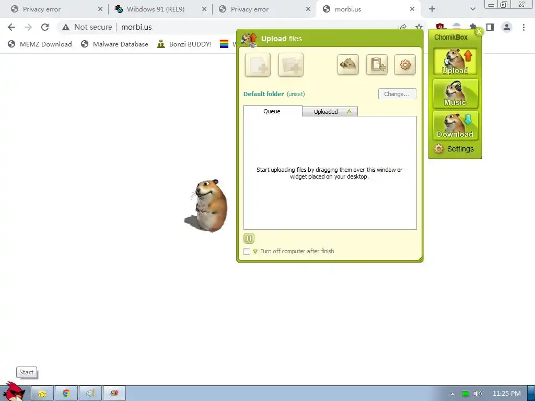Open Music in ChomikBox widget
535x401 pixels.
pyautogui.click(x=455, y=93)
